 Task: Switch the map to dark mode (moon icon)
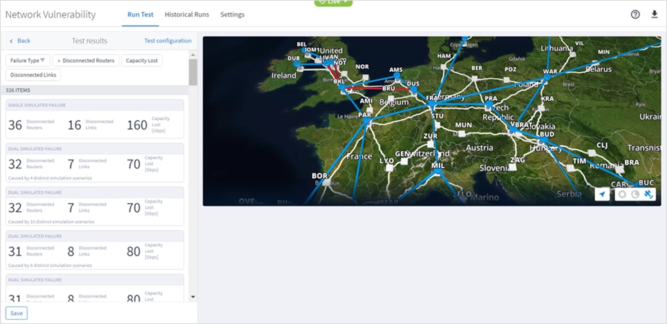[x=635, y=194]
